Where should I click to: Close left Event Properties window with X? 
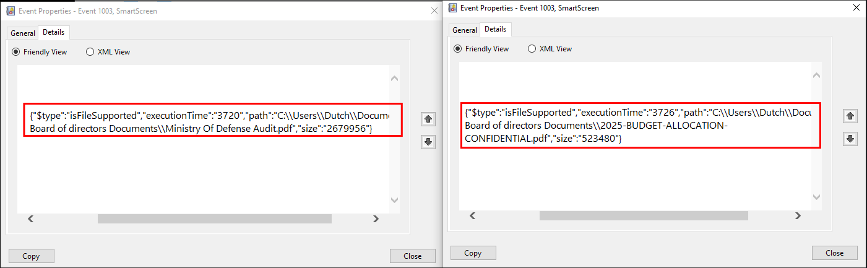(x=434, y=11)
